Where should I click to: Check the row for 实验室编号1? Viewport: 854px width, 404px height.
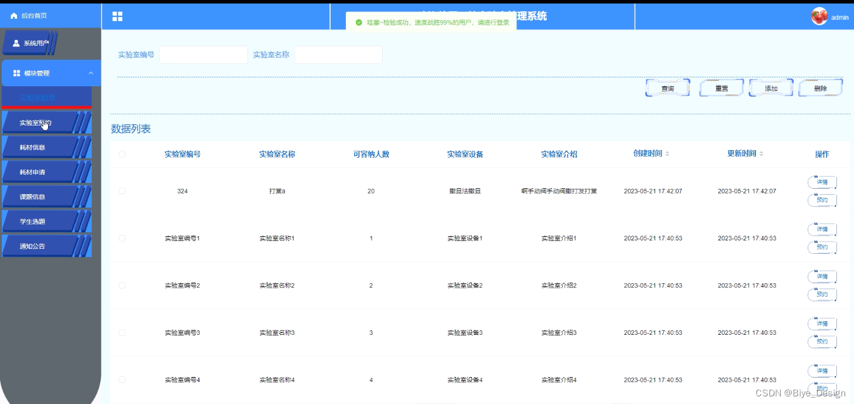122,238
